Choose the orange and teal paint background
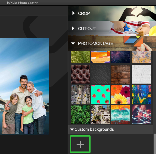156x154 pixels. coord(121,114)
